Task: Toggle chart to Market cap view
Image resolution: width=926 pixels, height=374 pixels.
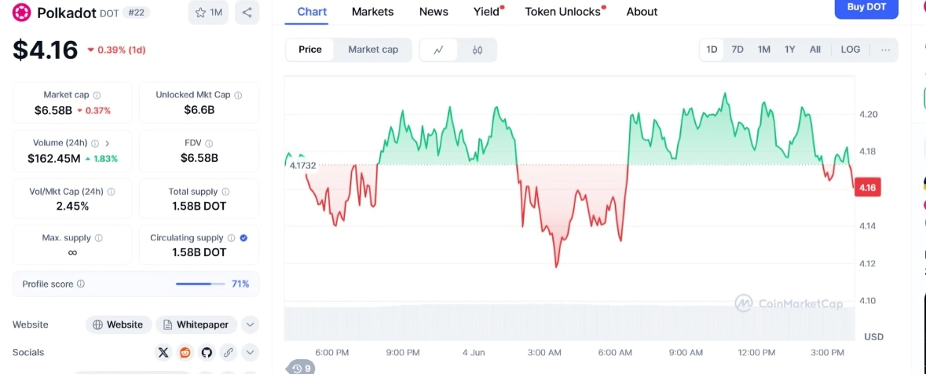Action: click(373, 49)
